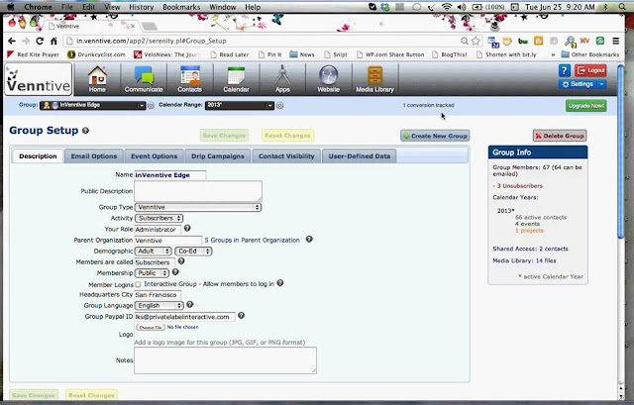634x405 pixels.
Task: Open the Adult demographic dropdown
Action: tap(154, 251)
